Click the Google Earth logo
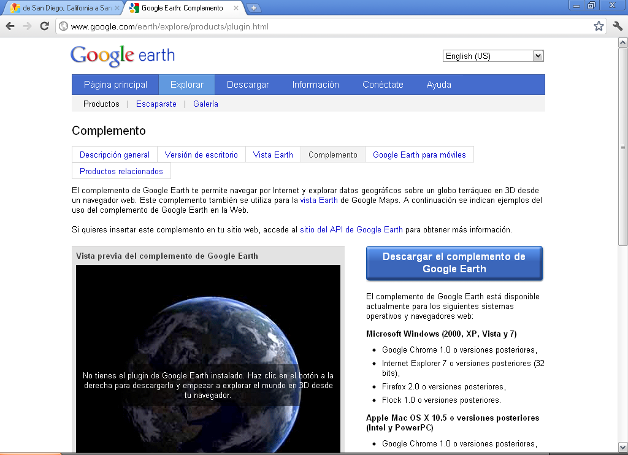Screen dimensions: 628x455 (121, 55)
